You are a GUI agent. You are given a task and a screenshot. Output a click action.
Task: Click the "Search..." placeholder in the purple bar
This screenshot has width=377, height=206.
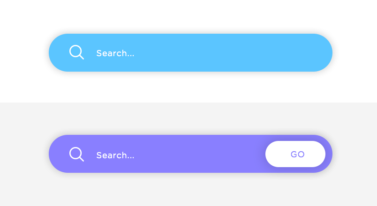115,155
